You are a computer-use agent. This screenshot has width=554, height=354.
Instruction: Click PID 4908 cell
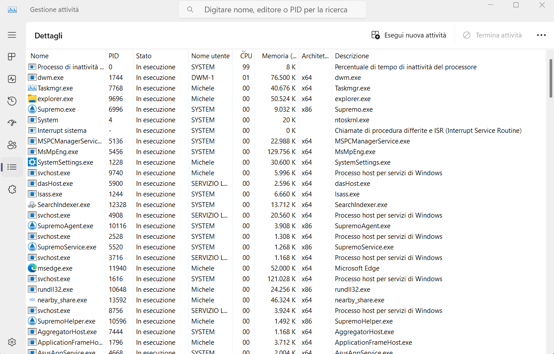(116, 215)
